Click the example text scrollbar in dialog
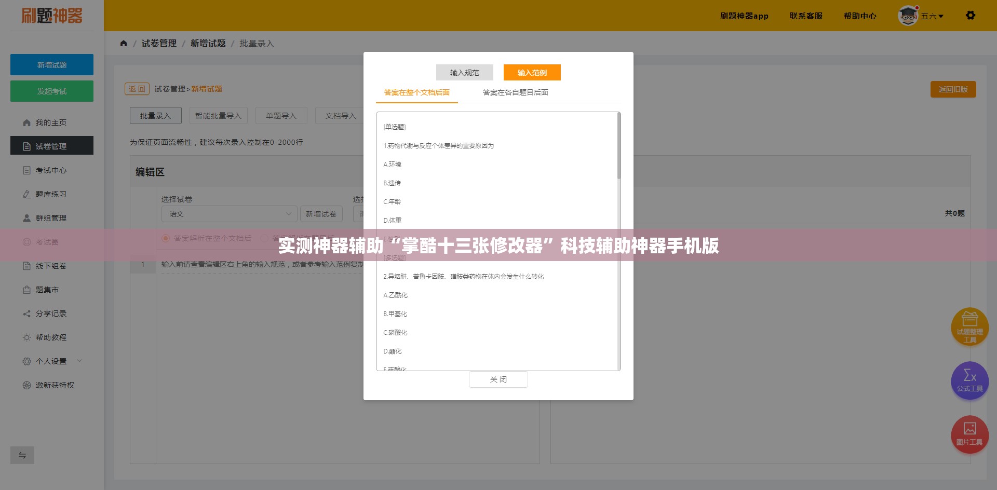The height and width of the screenshot is (490, 997). click(x=618, y=146)
